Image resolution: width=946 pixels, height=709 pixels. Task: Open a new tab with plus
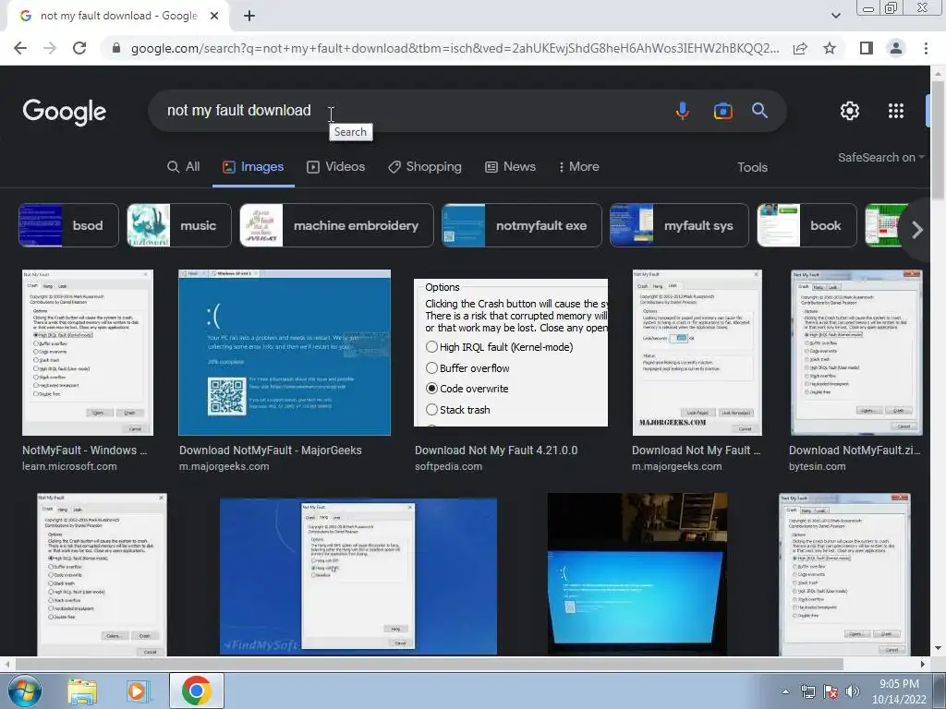pos(249,17)
